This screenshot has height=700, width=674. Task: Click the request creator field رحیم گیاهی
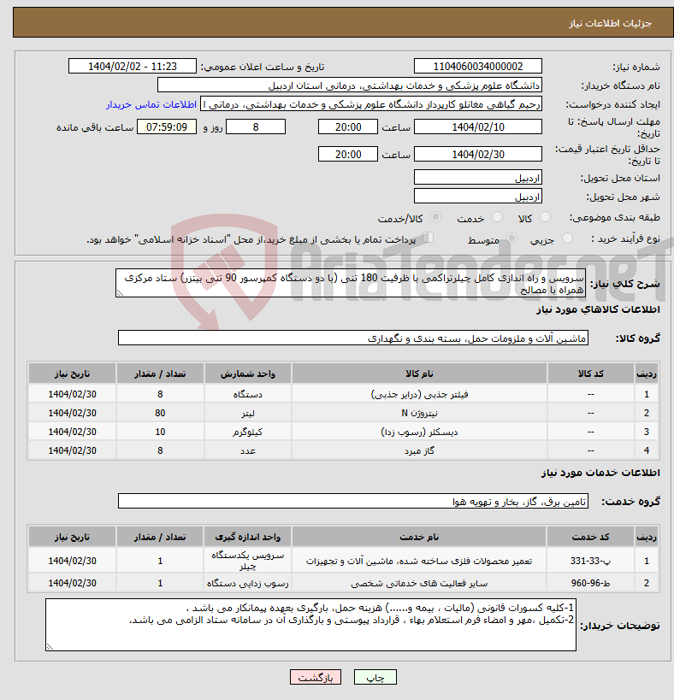click(371, 104)
